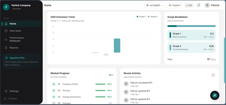The height and width of the screenshot is (105, 226).
Task: Open notifications bell in top bar
Action: point(199,5)
